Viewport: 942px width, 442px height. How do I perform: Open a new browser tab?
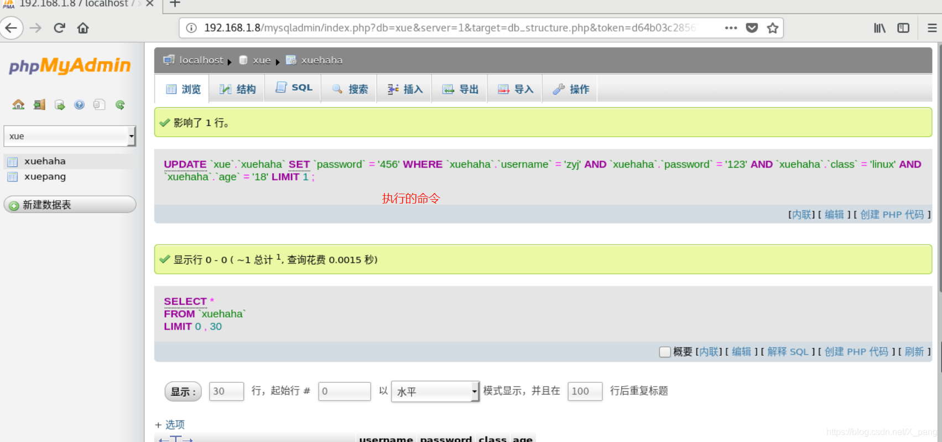(175, 4)
